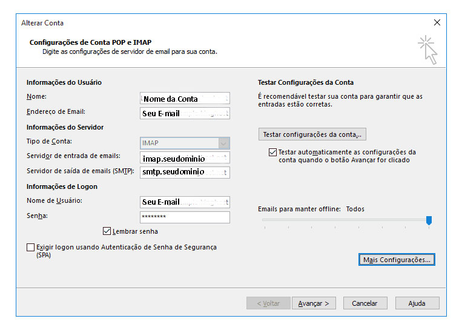This screenshot has width=462, height=333.
Task: Click the offline emails slider handle
Action: (x=429, y=220)
